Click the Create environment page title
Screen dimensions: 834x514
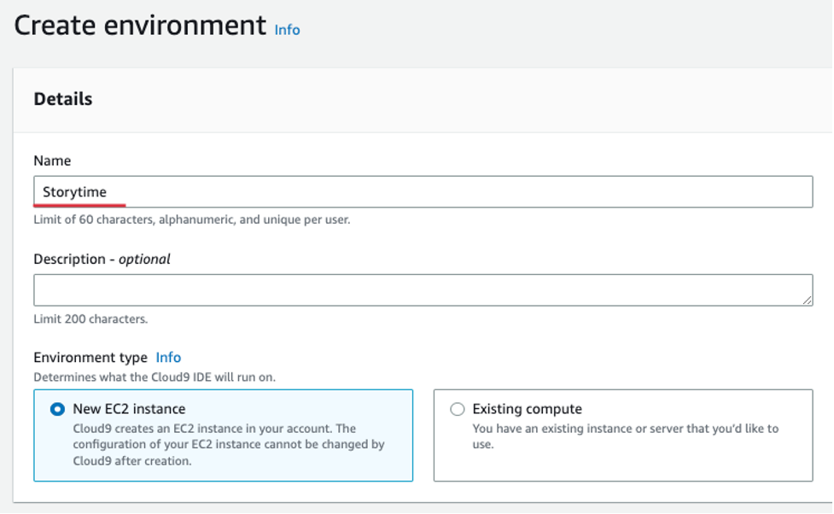140,26
